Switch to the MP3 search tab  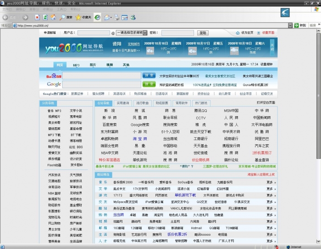point(76,65)
